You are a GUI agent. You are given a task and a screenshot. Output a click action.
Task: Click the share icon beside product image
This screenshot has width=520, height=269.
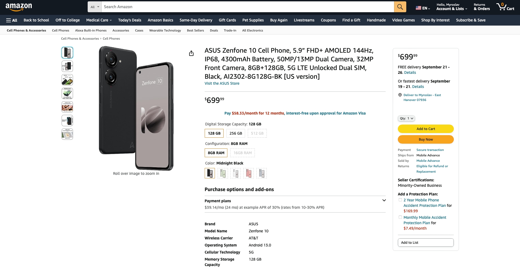pos(191,53)
